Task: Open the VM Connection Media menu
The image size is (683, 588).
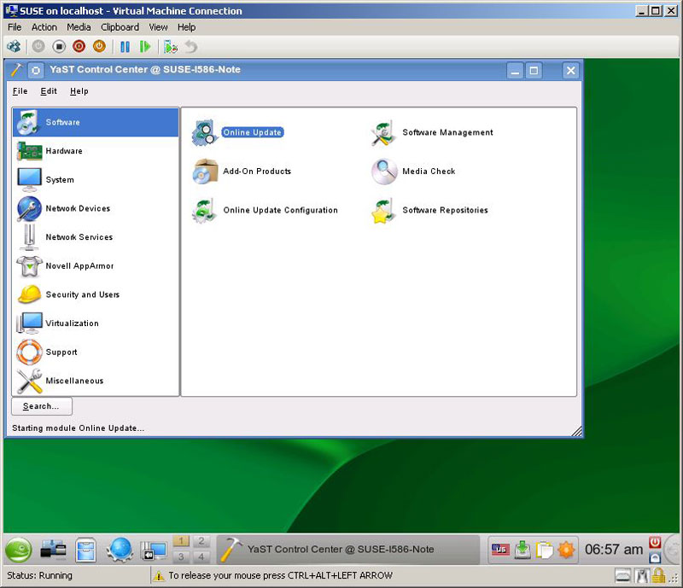Action: 79,27
